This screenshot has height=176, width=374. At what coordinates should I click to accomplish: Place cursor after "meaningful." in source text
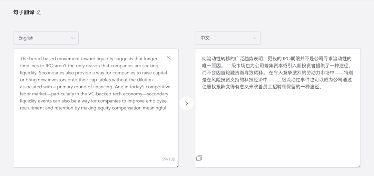pyautogui.click(x=168, y=108)
